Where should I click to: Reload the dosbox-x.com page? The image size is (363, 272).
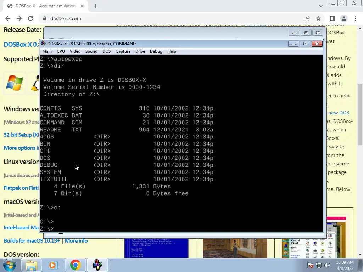(30, 18)
